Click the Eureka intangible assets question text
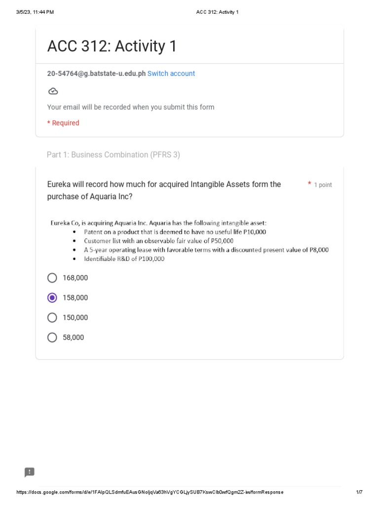 (x=164, y=190)
